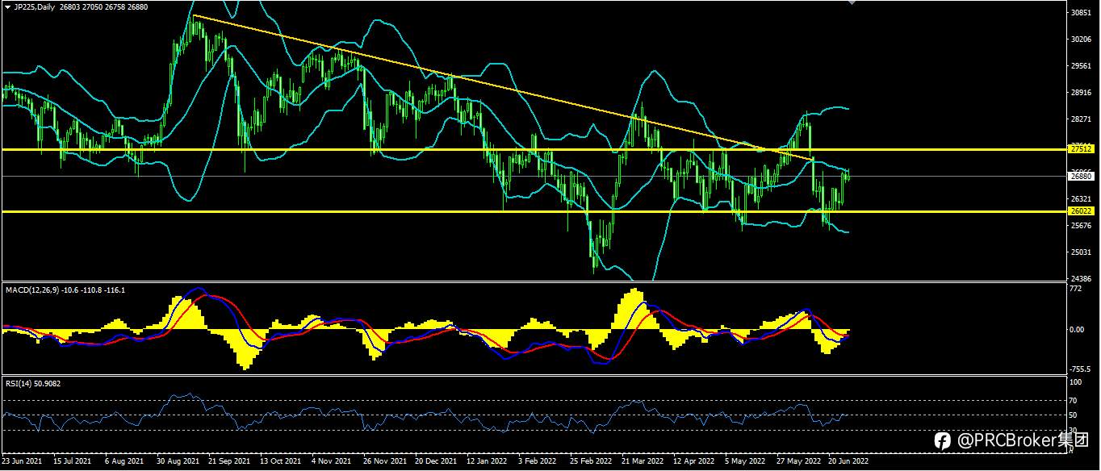Viewport: 1101px width, 471px height.
Task: Click the yellow 27512 price tag
Action: click(1081, 149)
